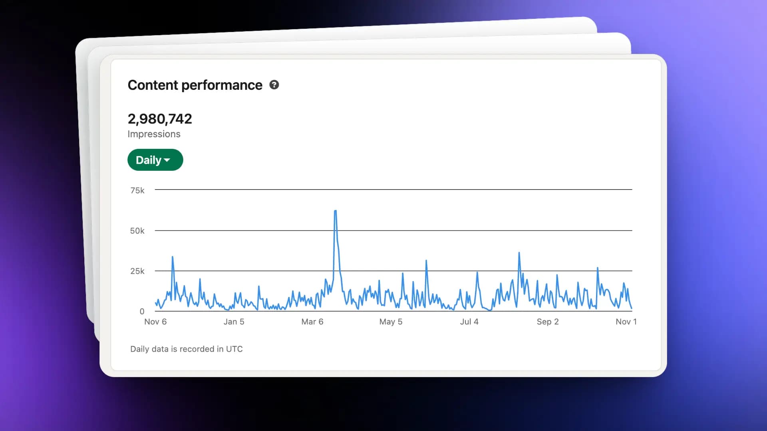This screenshot has height=431, width=767.
Task: Click the Jul 4 axis label
Action: pos(469,322)
